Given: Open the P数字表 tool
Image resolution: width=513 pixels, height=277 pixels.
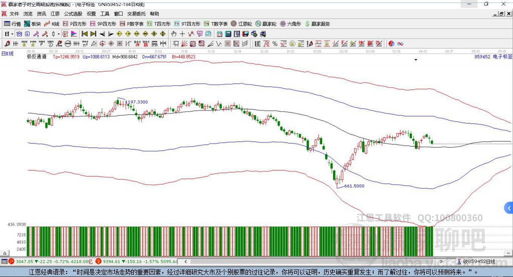Looking at the screenshot, I should (x=132, y=24).
